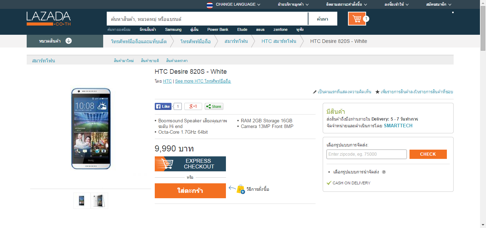Expand ฝ่ายบริการลูกค้า menu
486x228 pixels.
click(293, 4)
